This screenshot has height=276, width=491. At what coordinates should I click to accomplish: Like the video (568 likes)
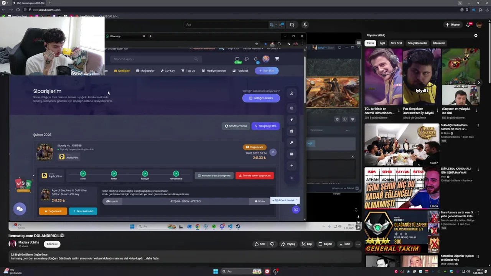point(260,244)
